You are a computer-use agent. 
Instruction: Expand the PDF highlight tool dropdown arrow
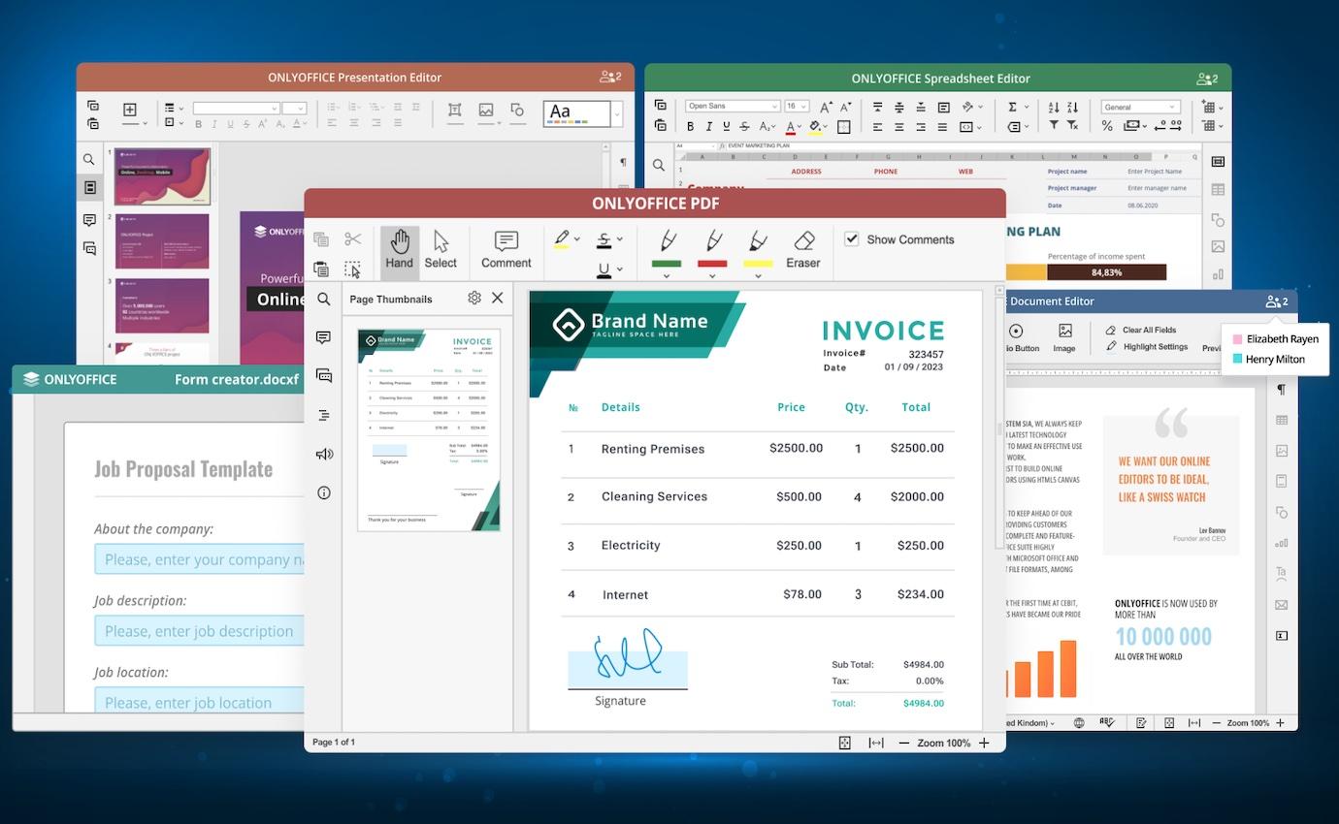point(577,238)
